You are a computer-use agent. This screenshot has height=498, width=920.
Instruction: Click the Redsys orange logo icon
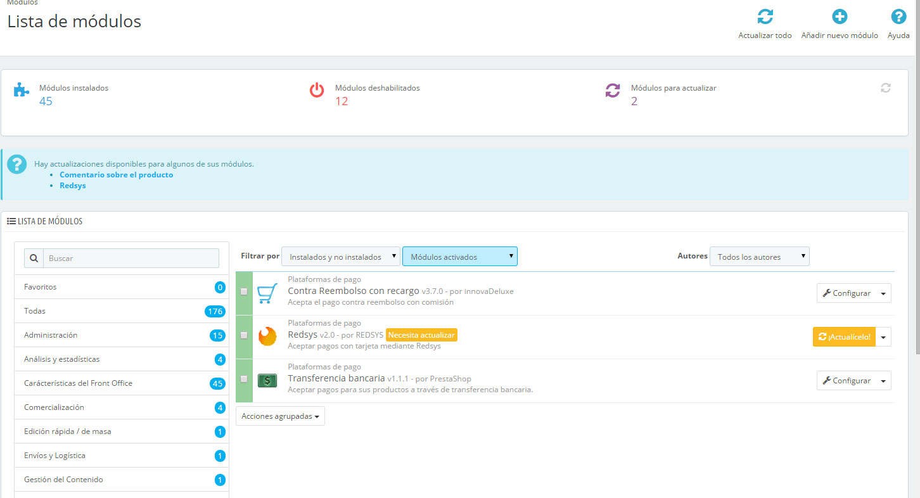(267, 336)
